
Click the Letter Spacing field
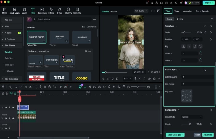pyautogui.click(x=197, y=77)
